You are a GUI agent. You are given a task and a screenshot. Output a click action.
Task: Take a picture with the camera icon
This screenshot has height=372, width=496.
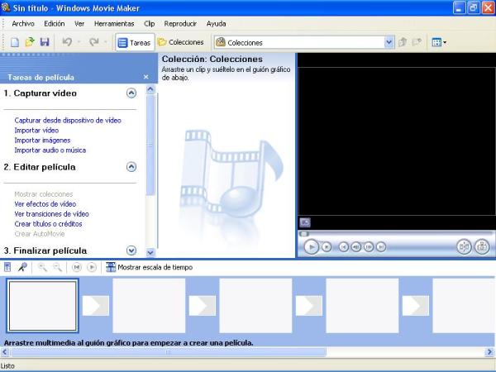pos(482,246)
